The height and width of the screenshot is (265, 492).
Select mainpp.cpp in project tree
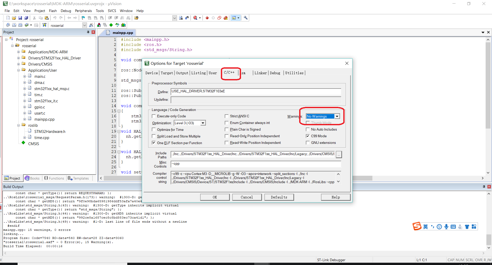[44, 119]
